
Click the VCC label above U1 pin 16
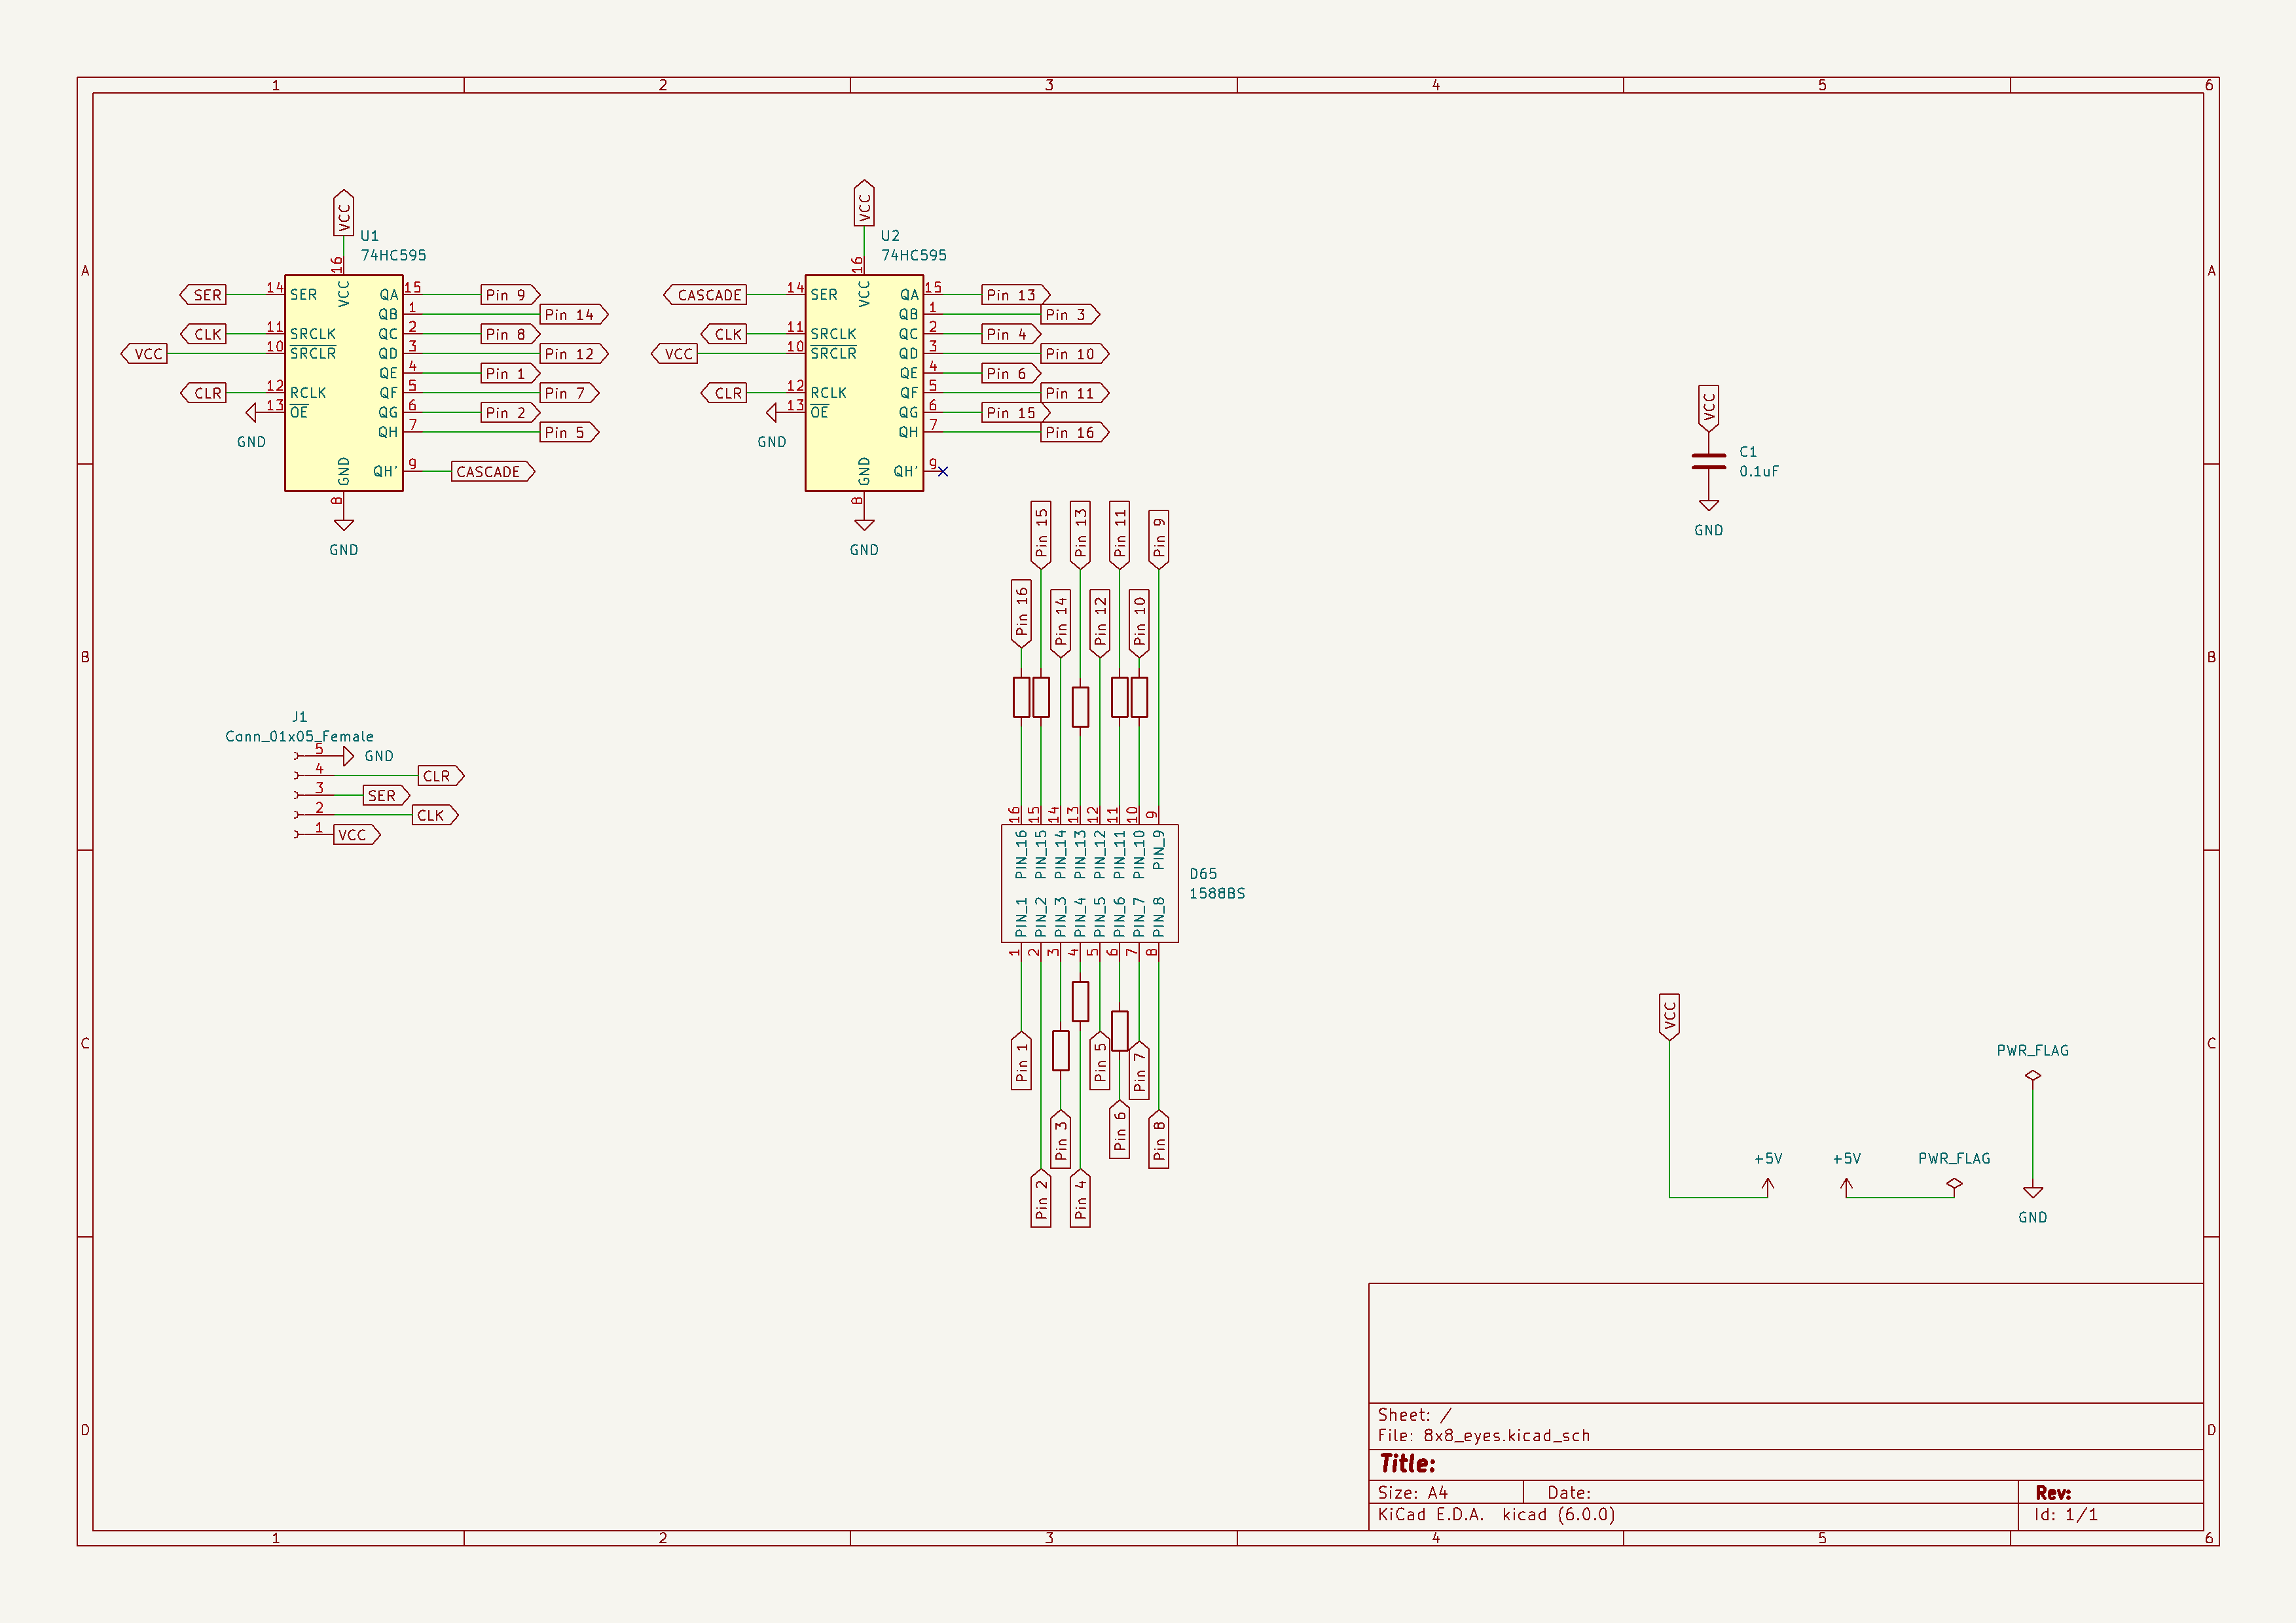click(x=343, y=213)
